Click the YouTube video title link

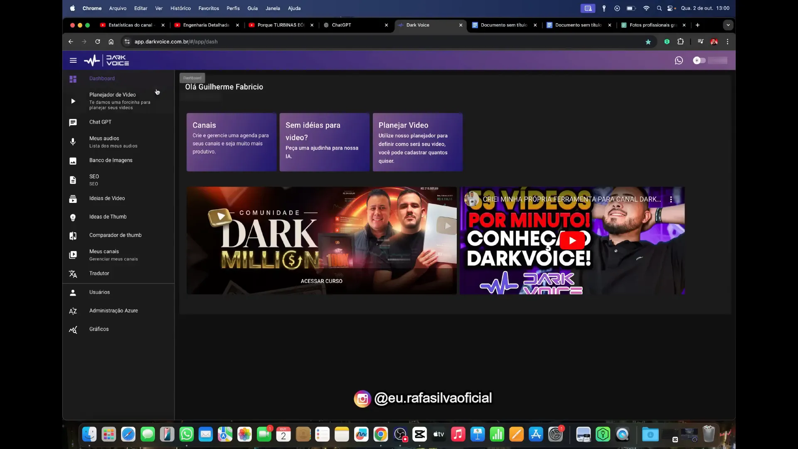[x=571, y=199]
